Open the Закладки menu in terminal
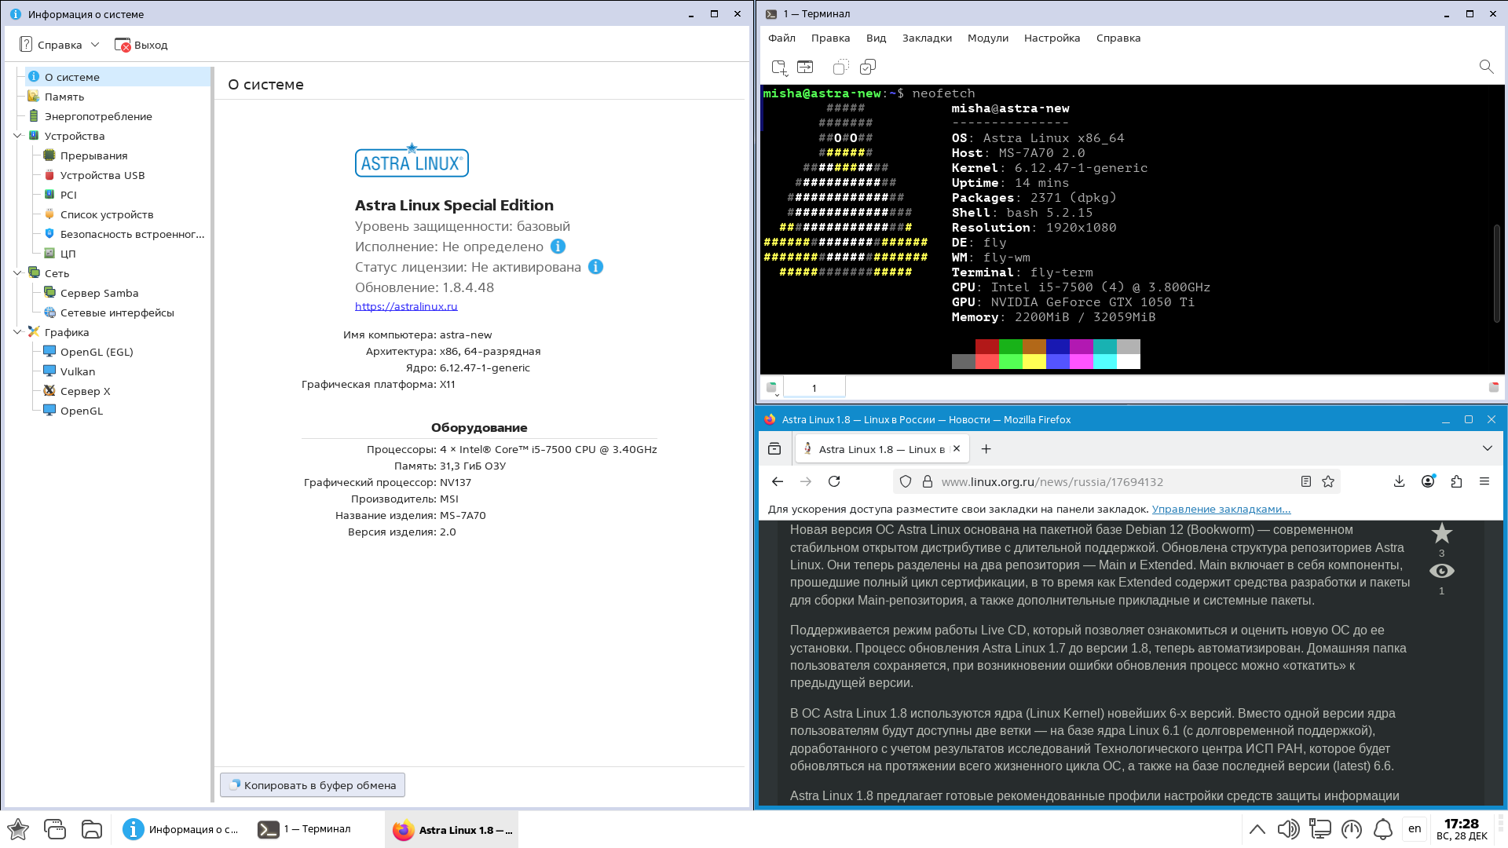The image size is (1508, 848). [927, 38]
